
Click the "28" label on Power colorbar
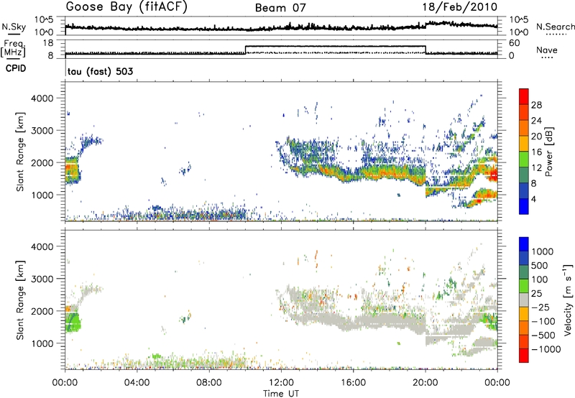[536, 105]
